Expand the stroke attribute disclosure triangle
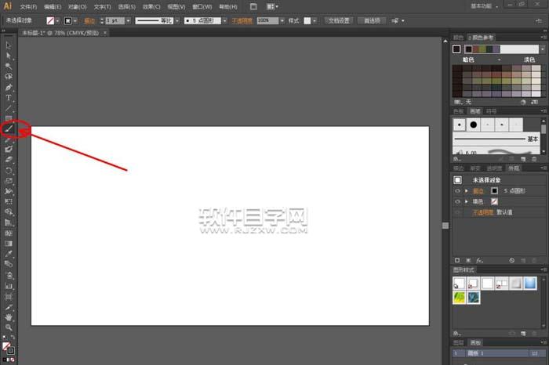 467,190
